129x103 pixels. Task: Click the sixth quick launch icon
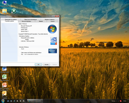click(24, 101)
